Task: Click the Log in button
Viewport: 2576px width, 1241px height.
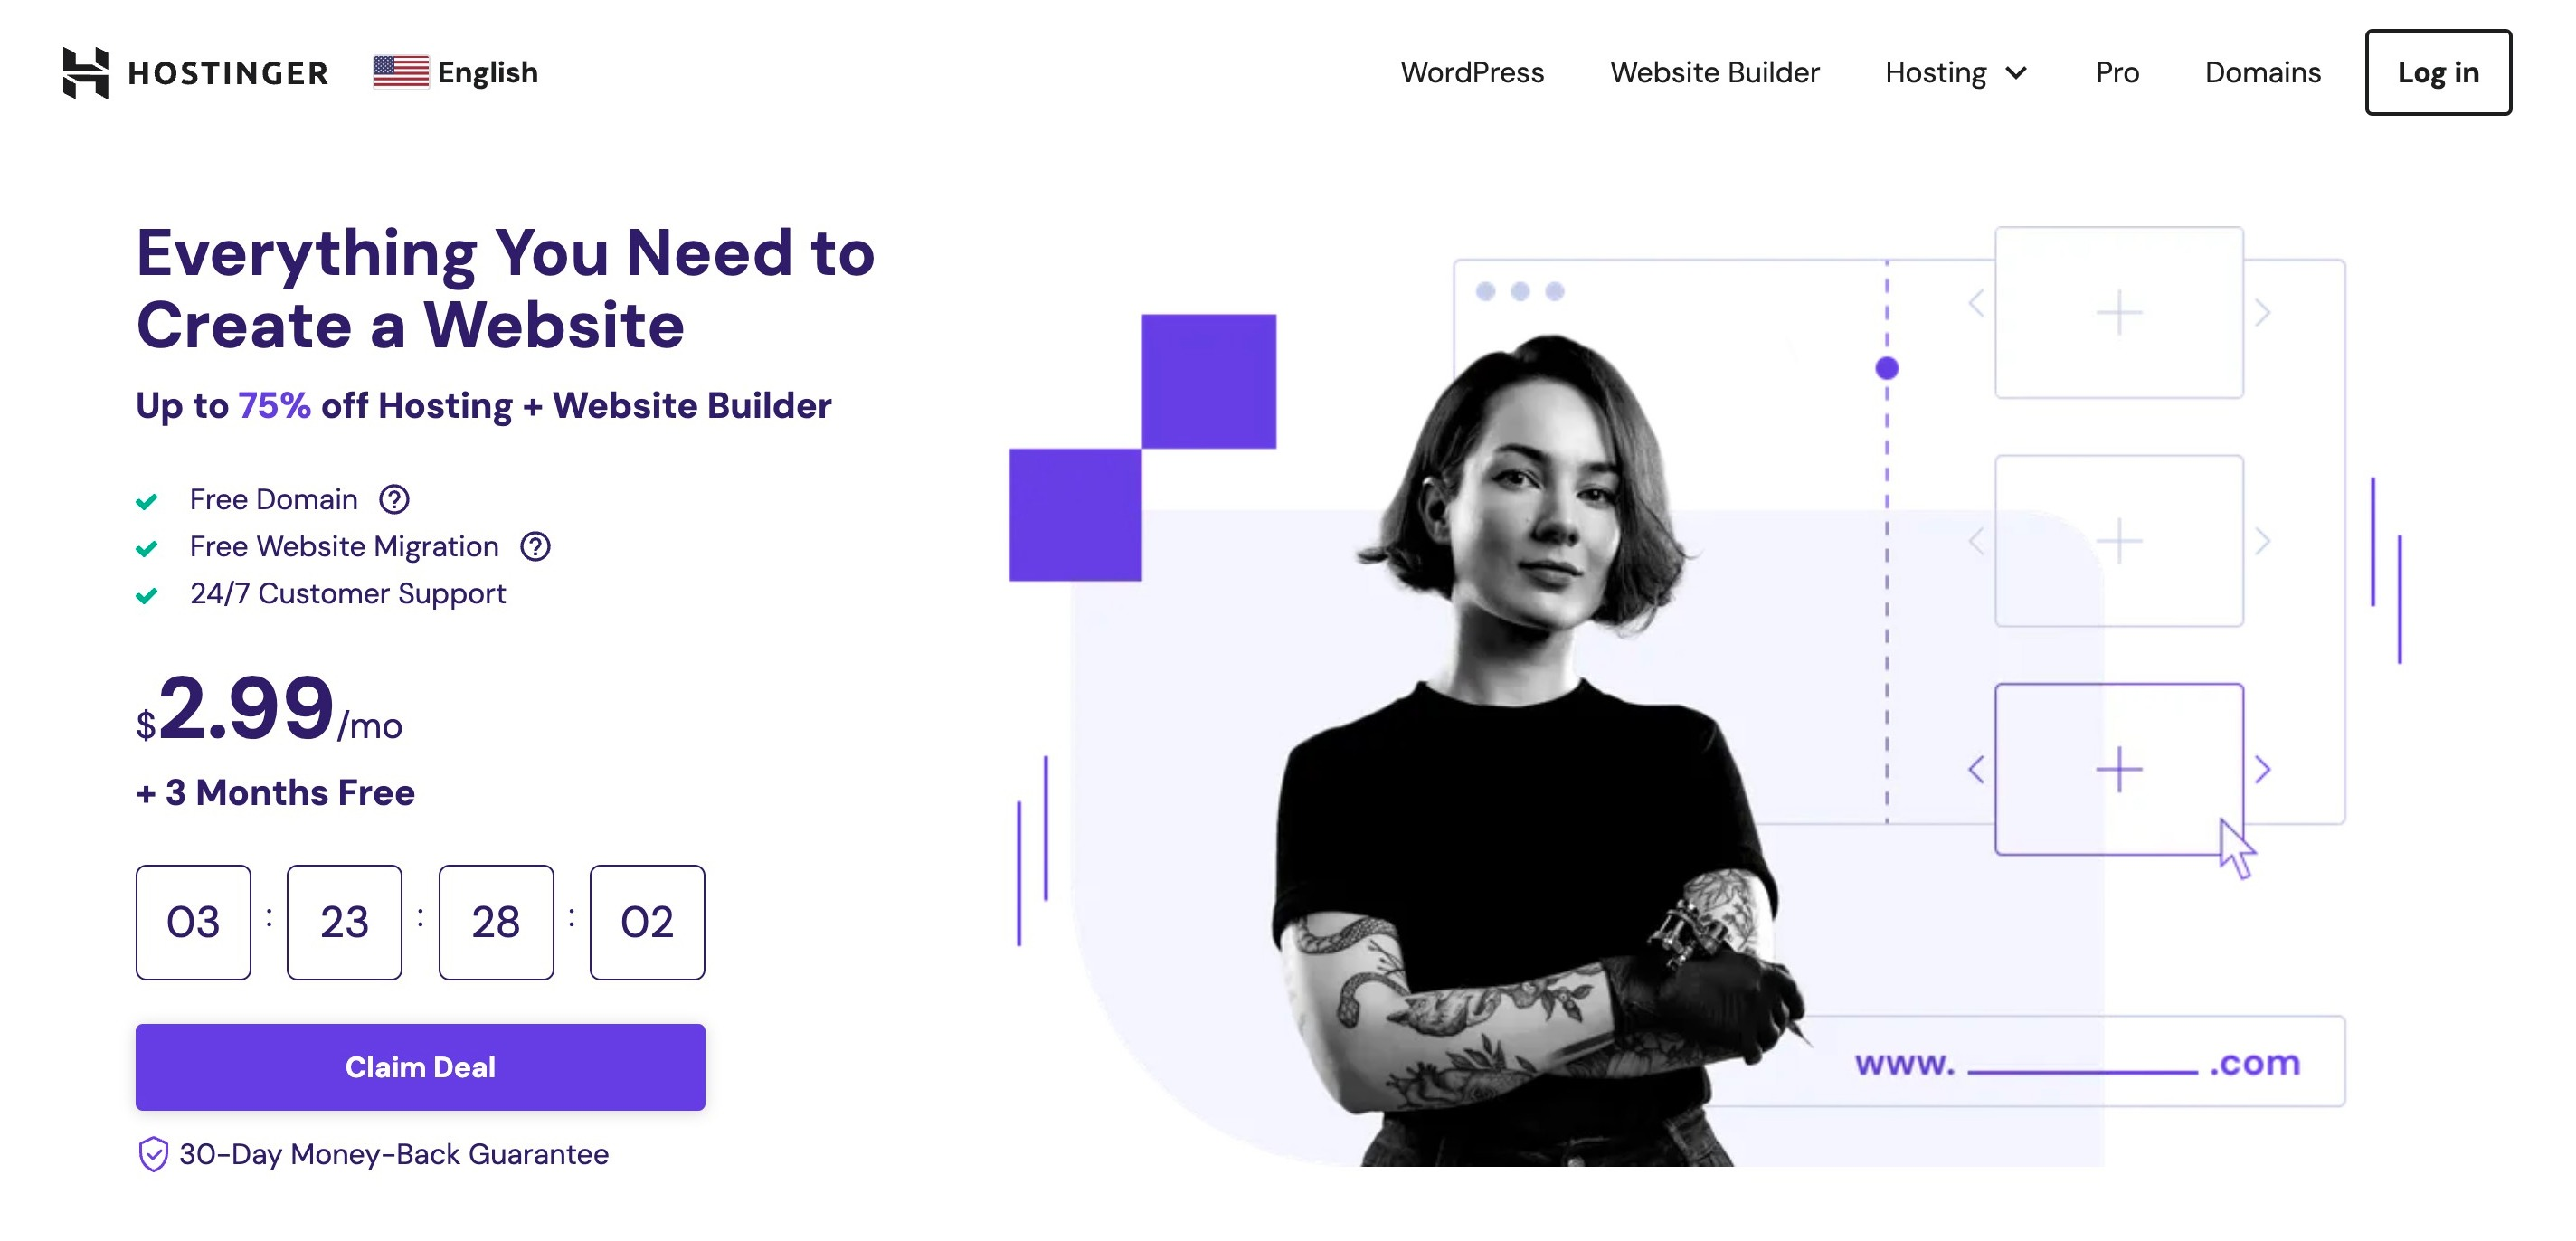Action: coord(2438,71)
